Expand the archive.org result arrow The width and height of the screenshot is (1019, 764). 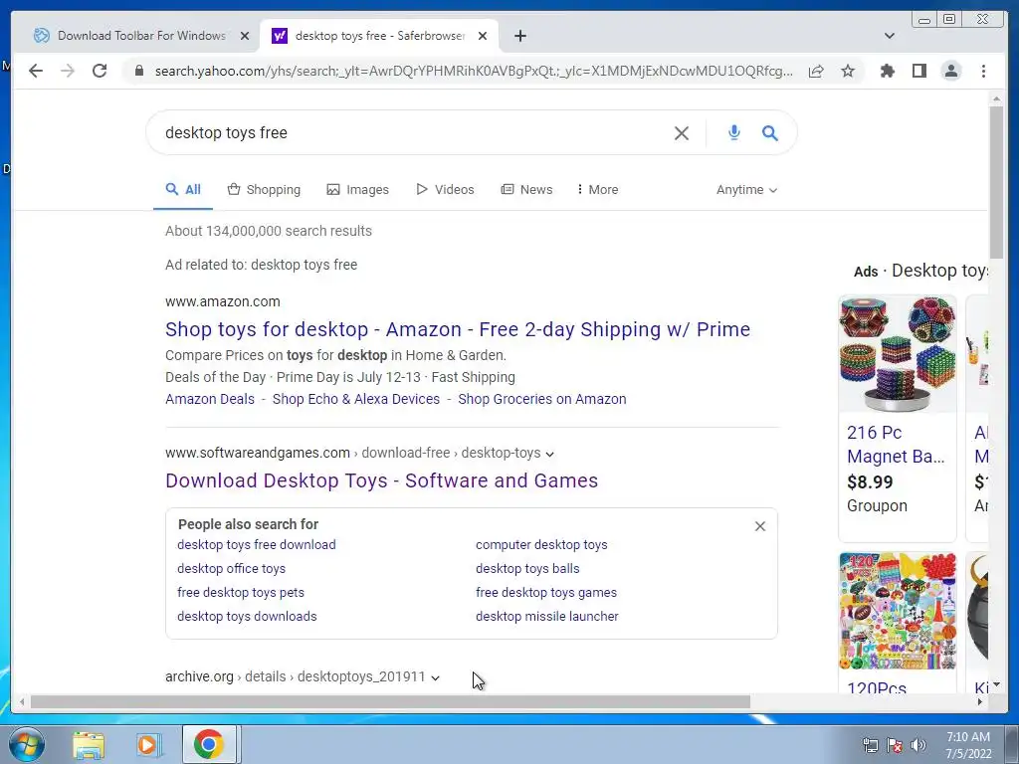[x=436, y=677]
